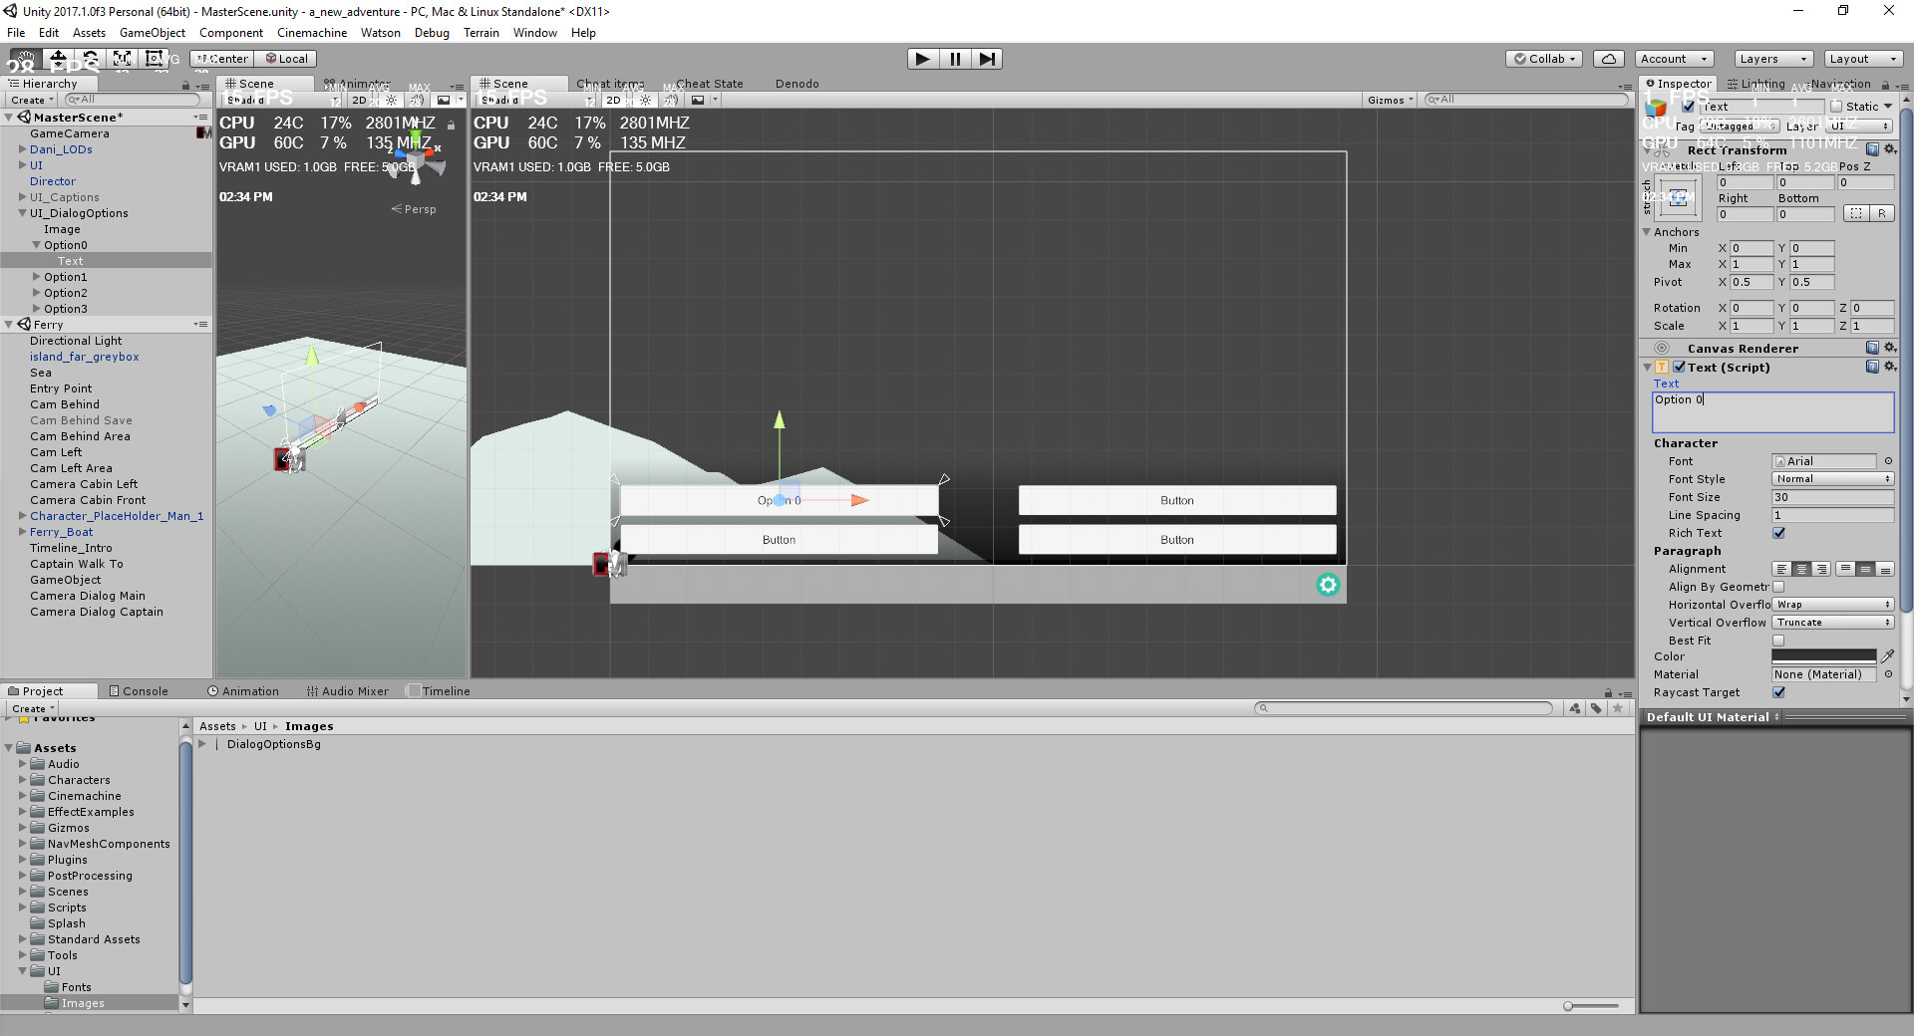Click the Pause button
Viewport: 1914px width, 1036px height.
point(955,59)
